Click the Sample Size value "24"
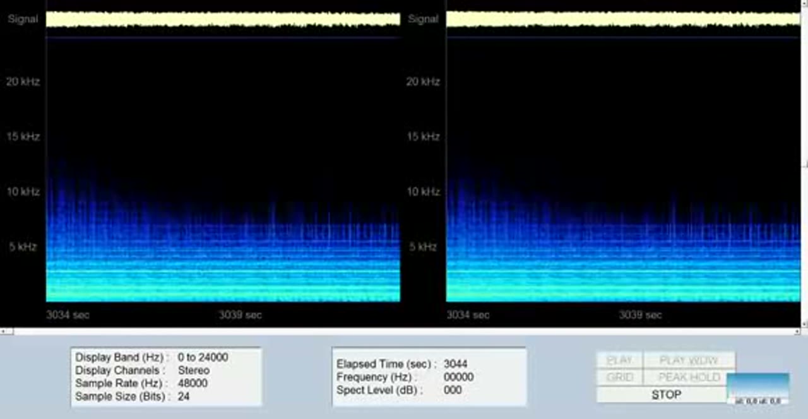The image size is (808, 419). (x=184, y=396)
